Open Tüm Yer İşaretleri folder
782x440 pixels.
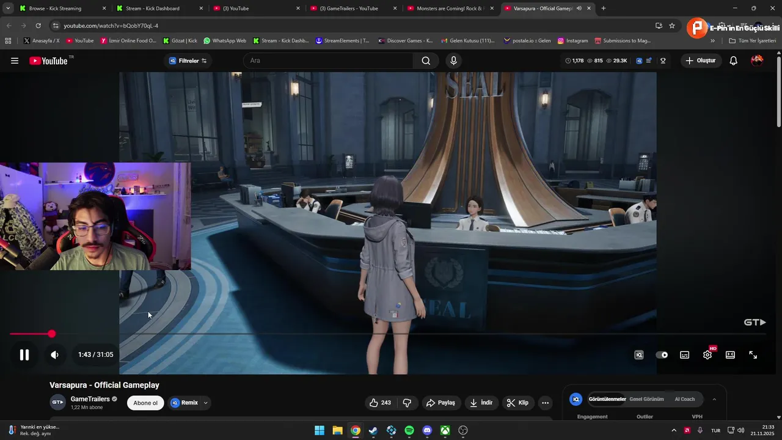coord(752,41)
